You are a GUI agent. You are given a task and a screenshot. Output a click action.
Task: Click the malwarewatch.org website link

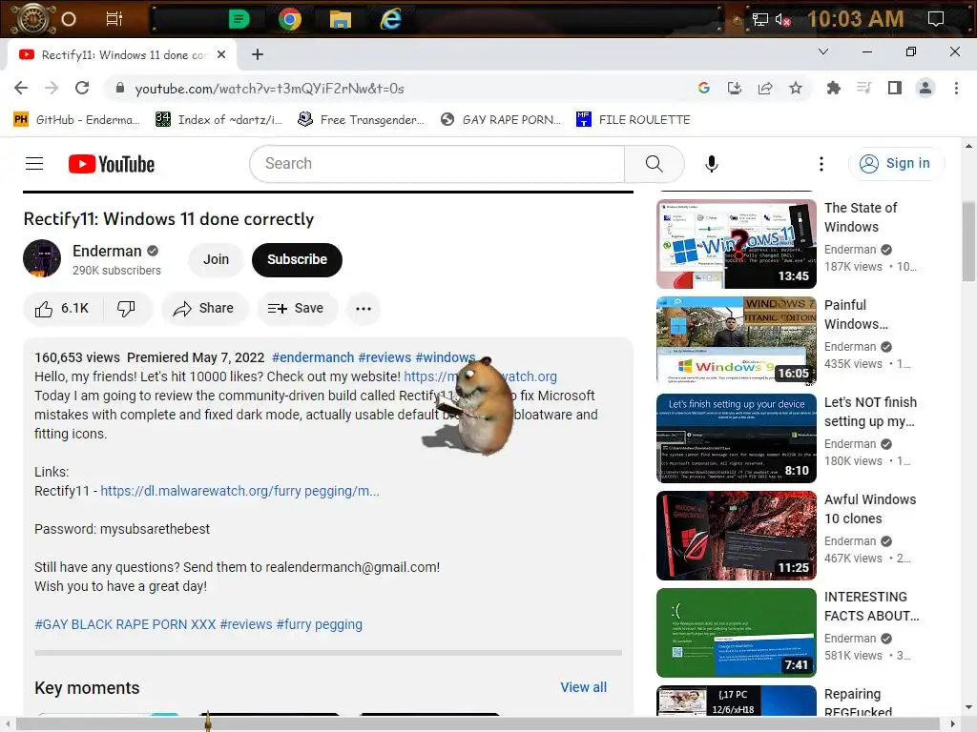(480, 376)
